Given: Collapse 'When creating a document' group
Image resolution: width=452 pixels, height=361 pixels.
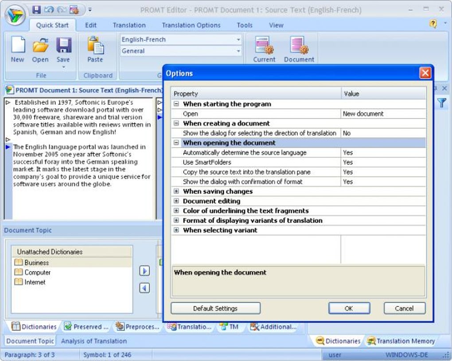Looking at the screenshot, I should (x=176, y=123).
